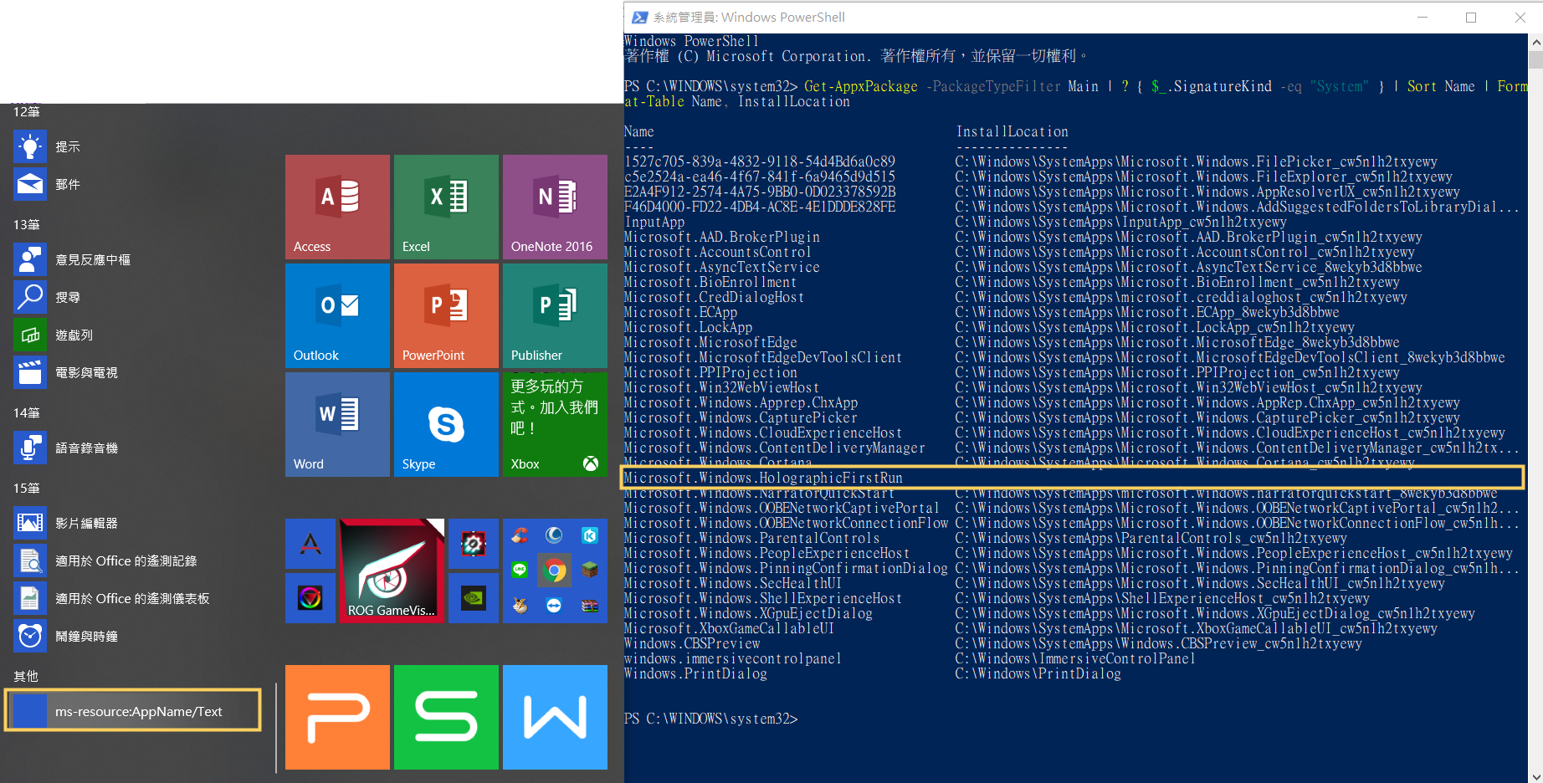Click the PowerShell scrollbar down arrow
Viewport: 1543px width, 783px height.
point(1535,775)
